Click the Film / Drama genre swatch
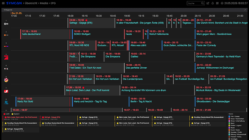Image resolution: width=249 pixels, height=140 pixels. click(229, 116)
